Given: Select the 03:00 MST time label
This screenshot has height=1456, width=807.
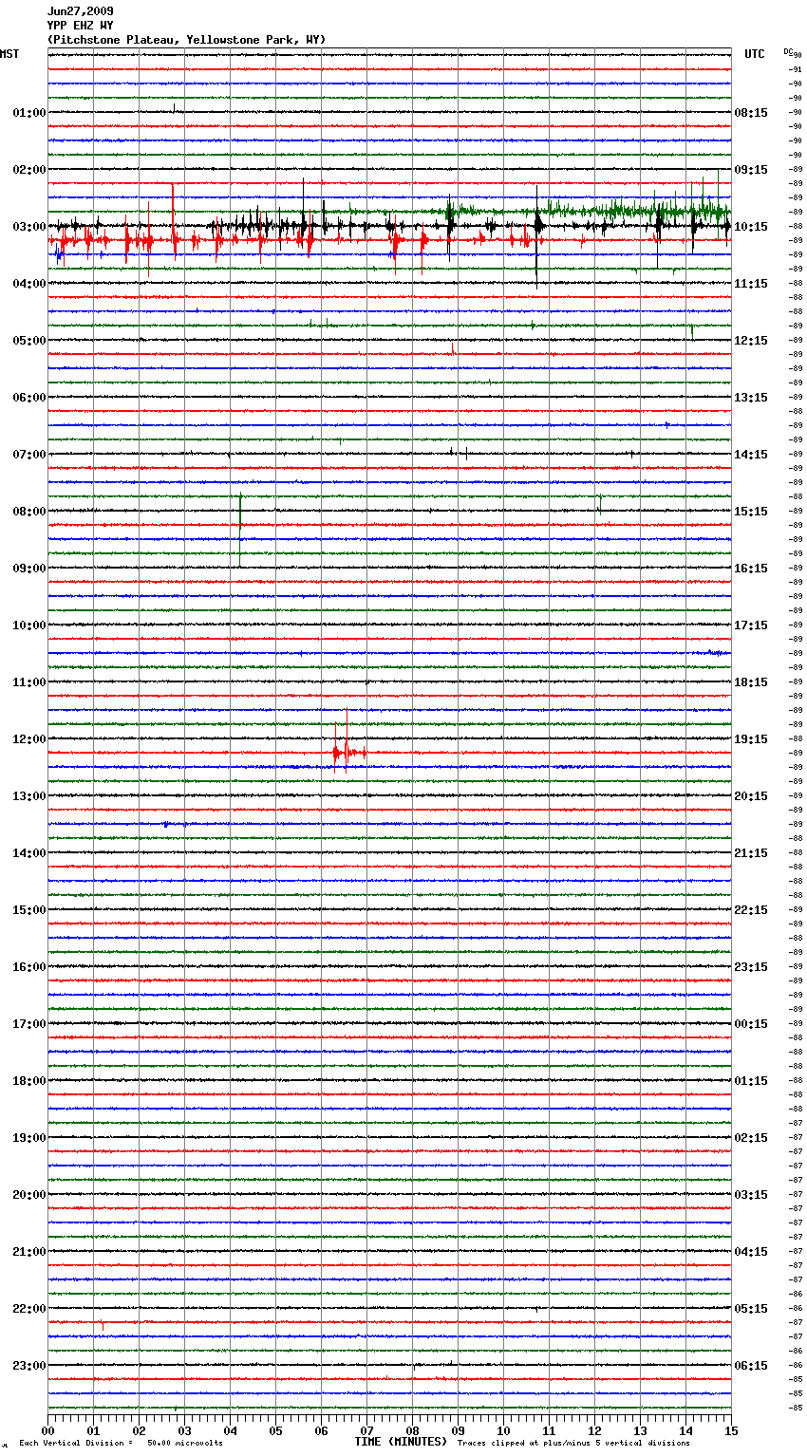Looking at the screenshot, I should [29, 227].
